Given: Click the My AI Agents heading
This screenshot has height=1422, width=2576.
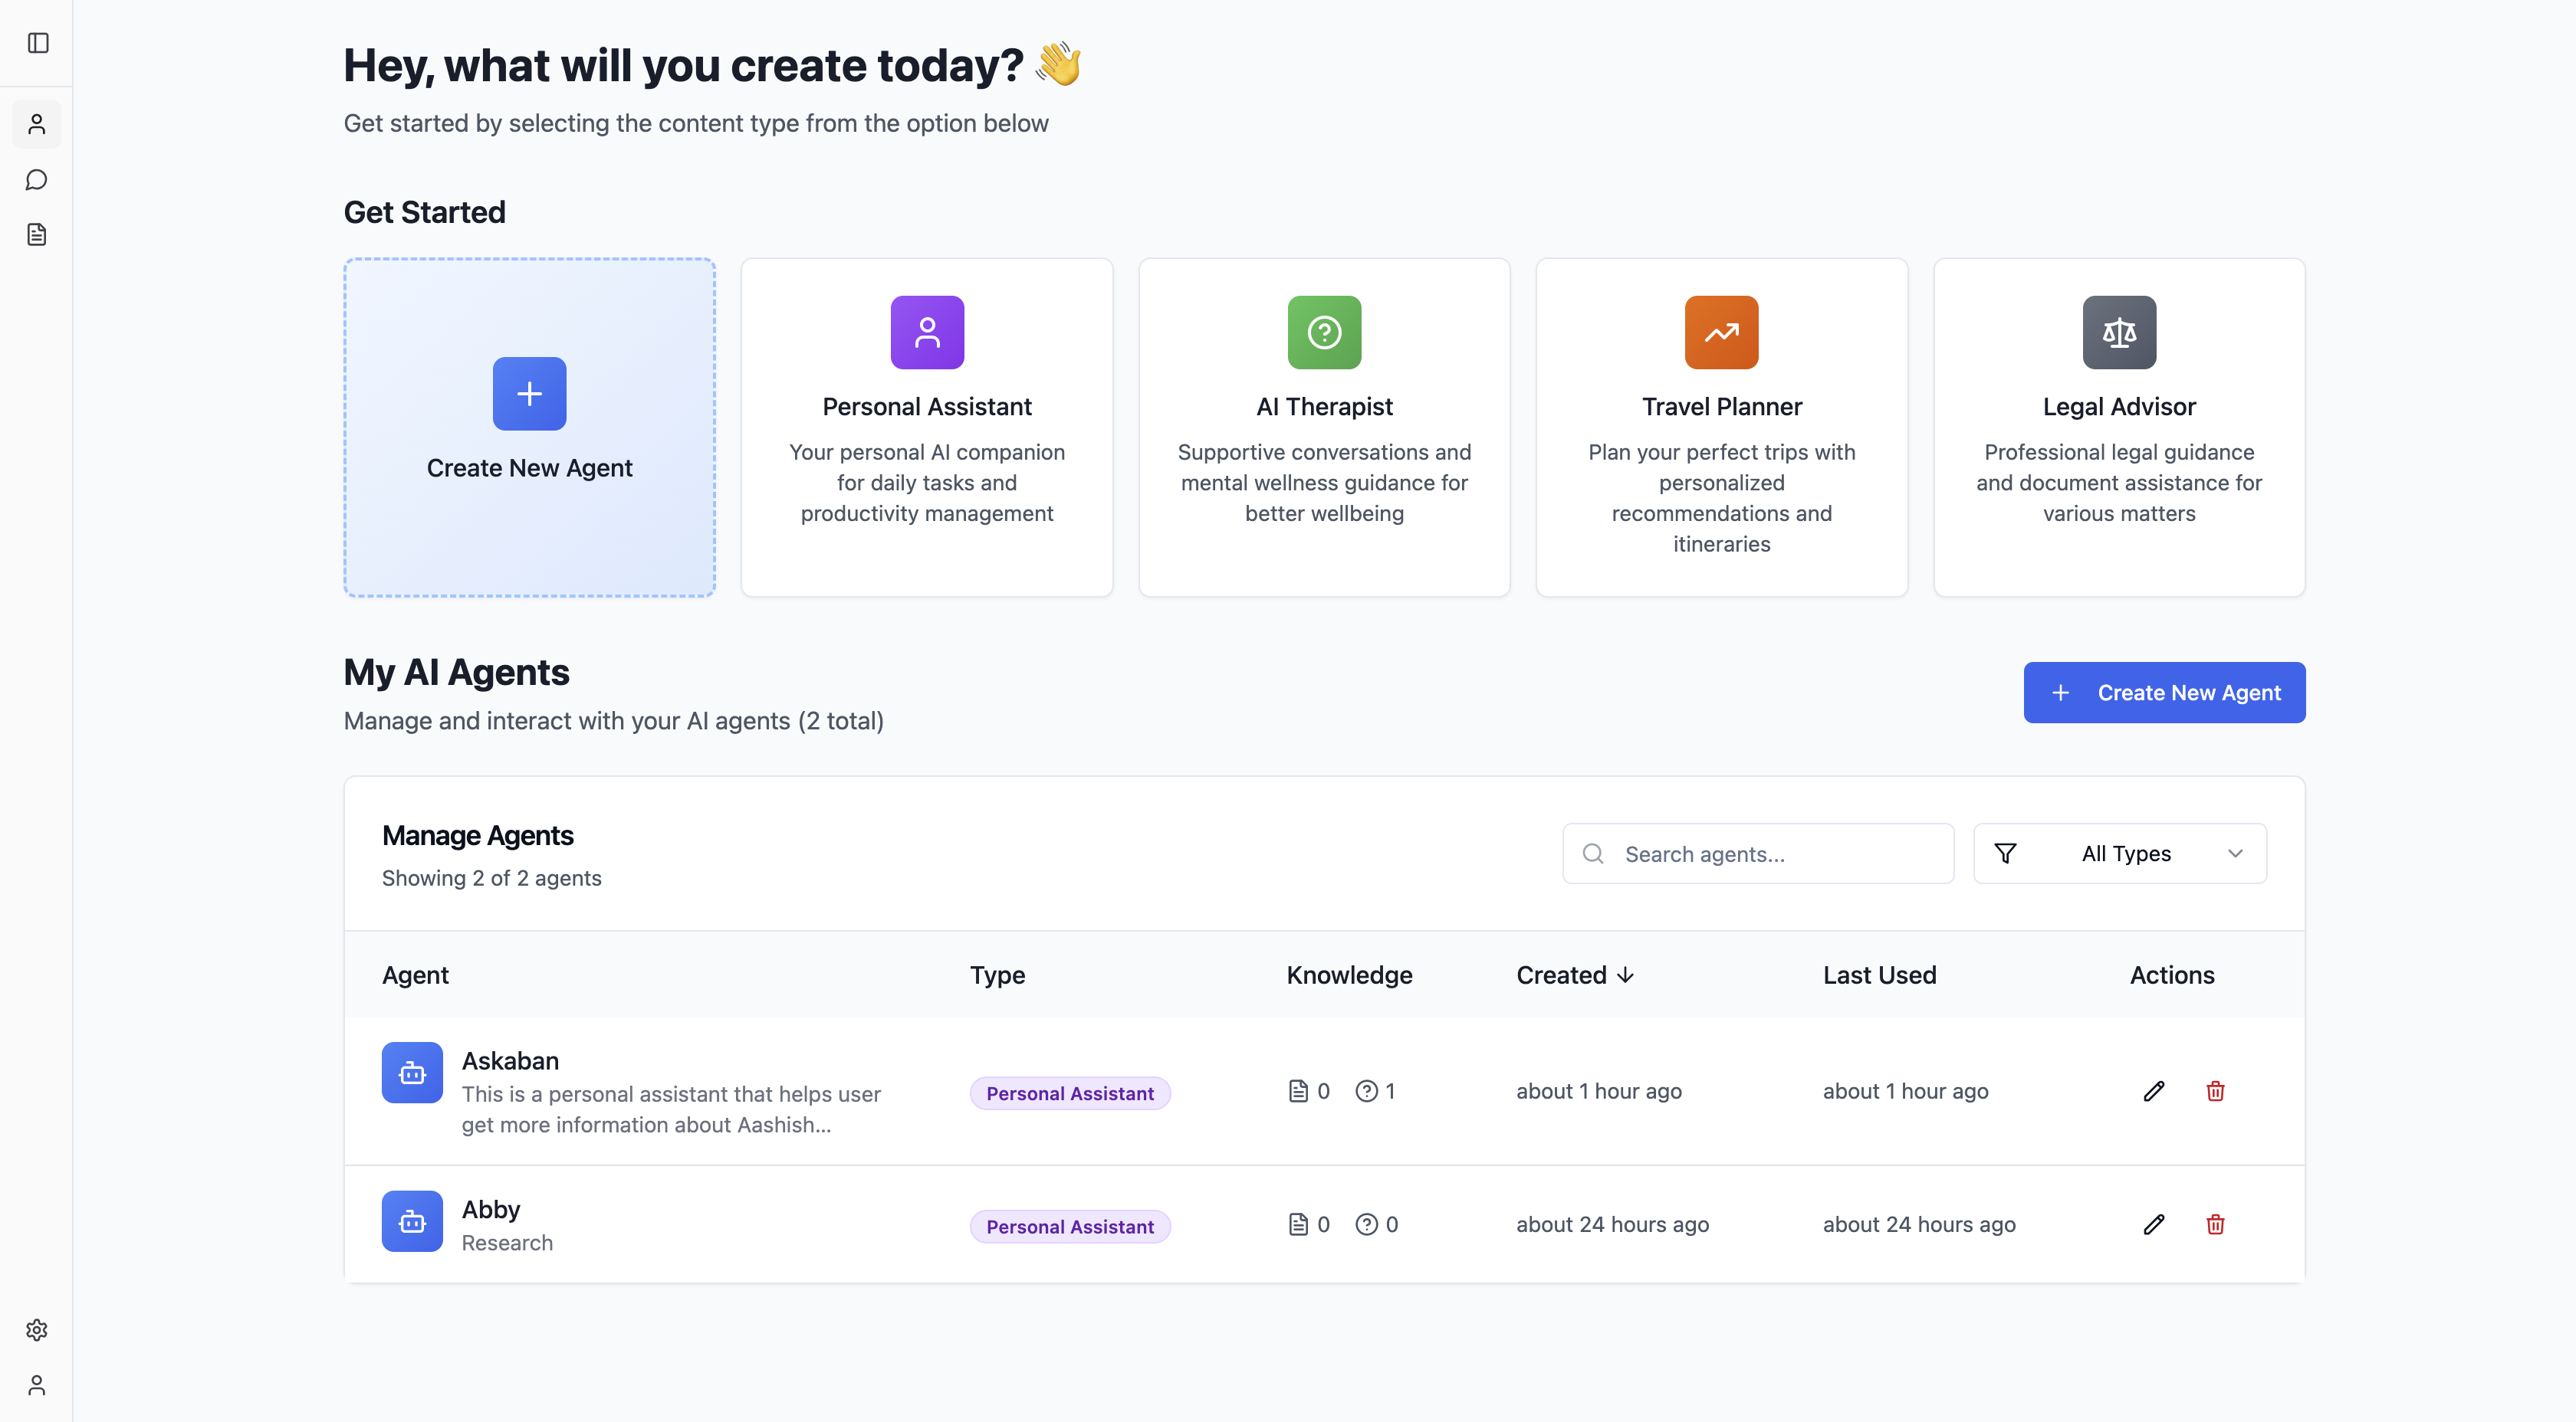Looking at the screenshot, I should [x=456, y=673].
